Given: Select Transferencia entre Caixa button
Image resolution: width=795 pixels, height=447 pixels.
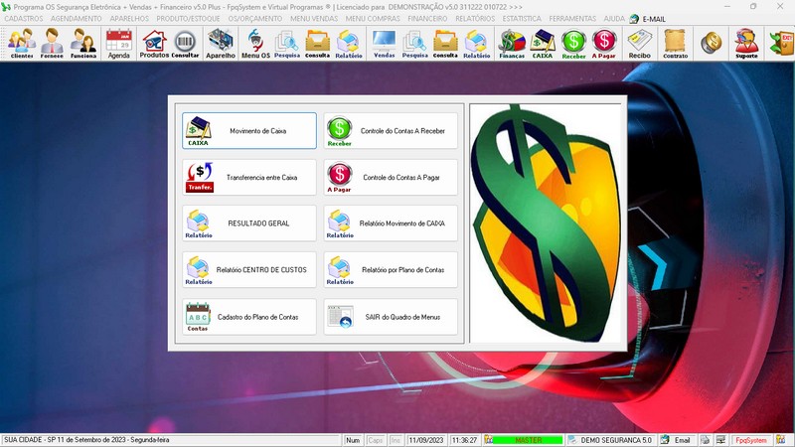Looking at the screenshot, I should tap(249, 177).
